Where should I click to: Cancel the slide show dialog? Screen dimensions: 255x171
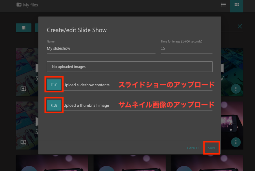tap(193, 148)
